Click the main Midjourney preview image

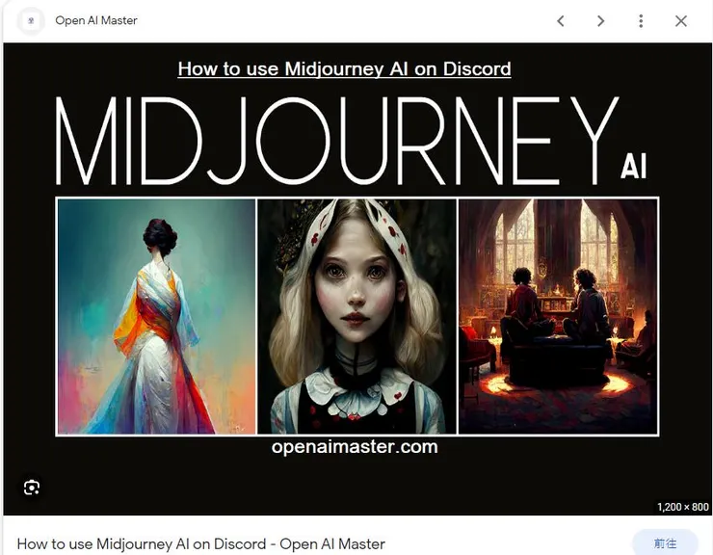[x=357, y=278]
